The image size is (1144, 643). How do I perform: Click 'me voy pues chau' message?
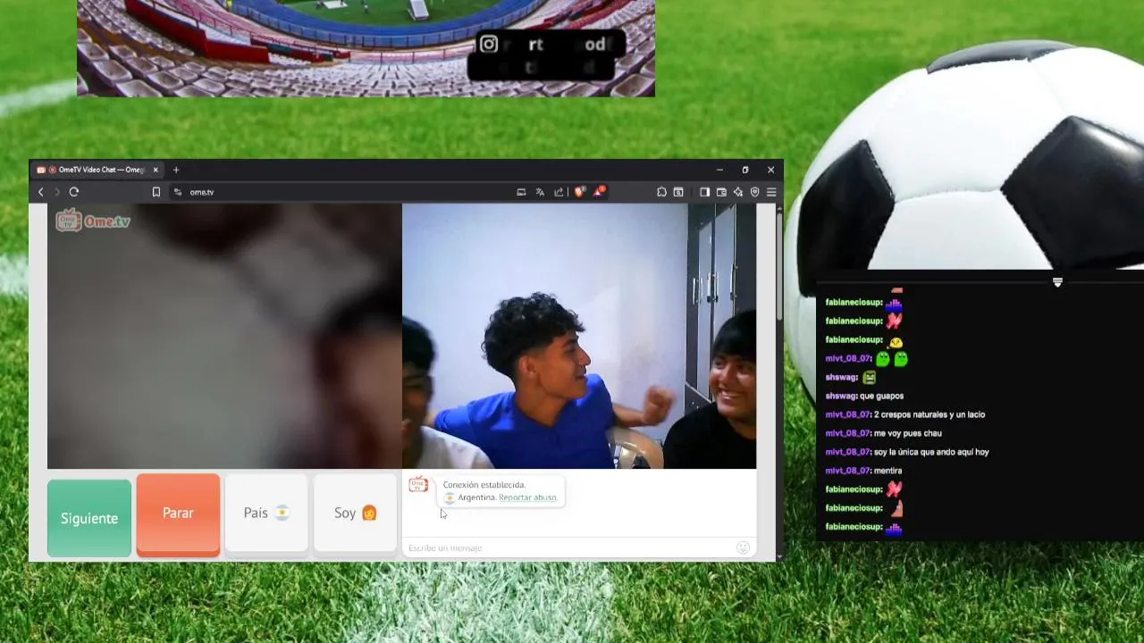908,433
